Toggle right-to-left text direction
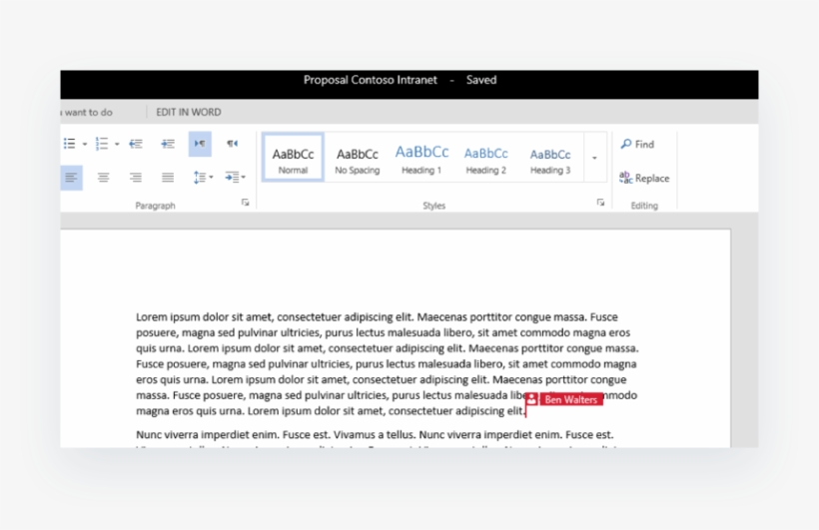 [x=233, y=144]
